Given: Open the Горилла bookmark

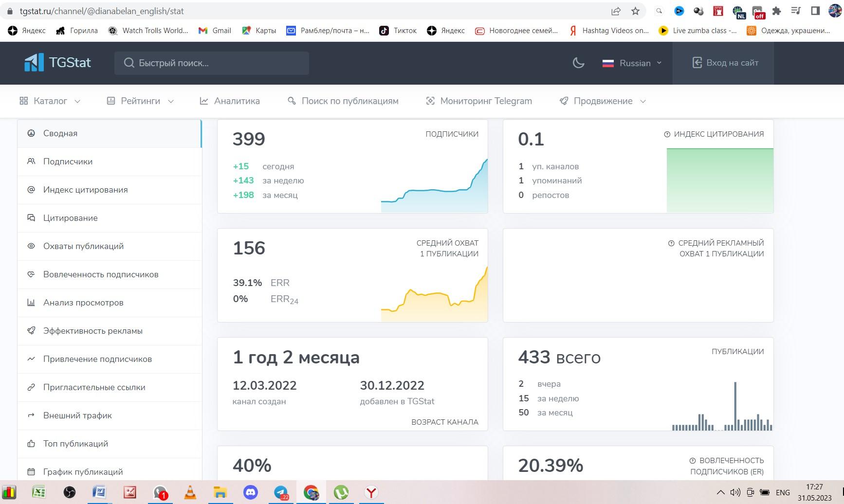Looking at the screenshot, I should 76,31.
